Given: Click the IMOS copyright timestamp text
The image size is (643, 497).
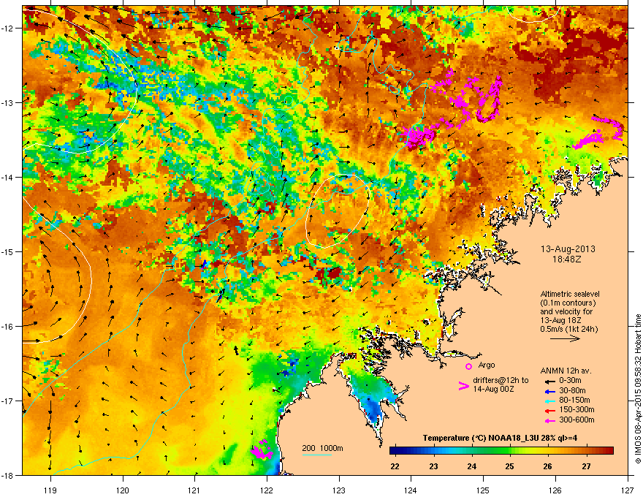Looking at the screenshot, I should tap(638, 389).
